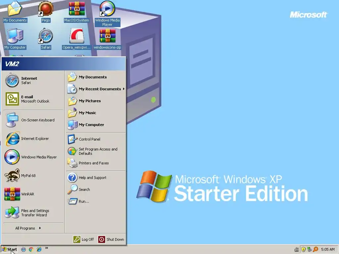339x254 pixels.
Task: Launch Microsoft Outlook E-mail entry
Action: (x=33, y=99)
